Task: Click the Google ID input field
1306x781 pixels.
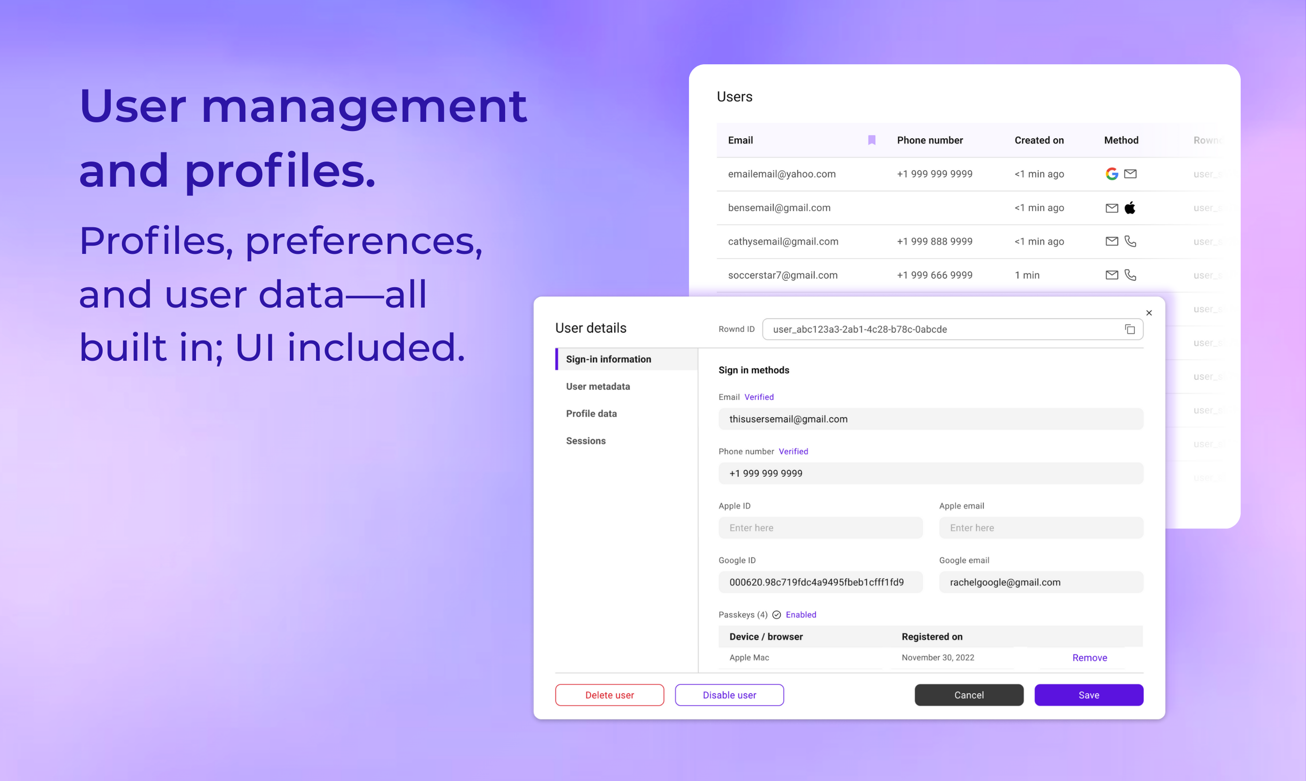Action: coord(821,582)
